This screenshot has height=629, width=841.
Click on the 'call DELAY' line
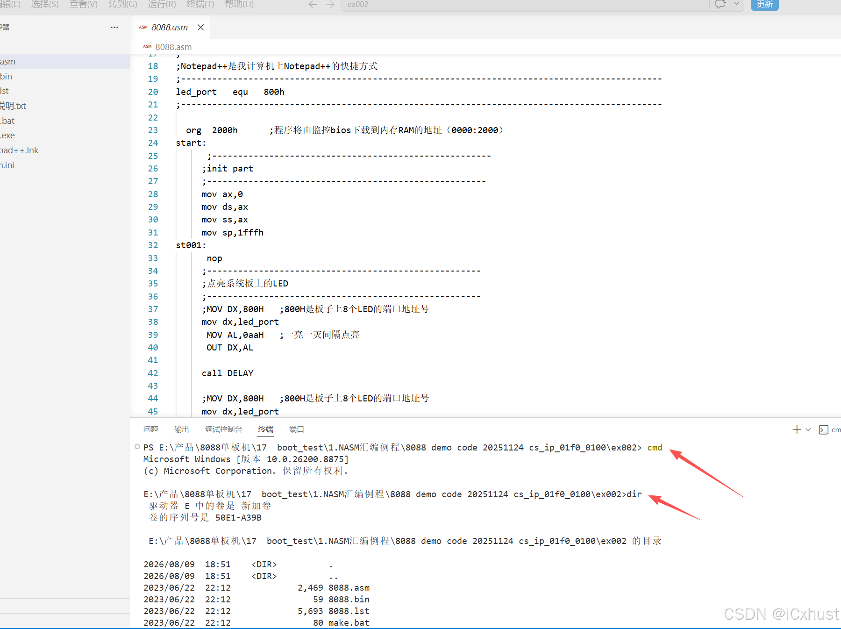[228, 373]
